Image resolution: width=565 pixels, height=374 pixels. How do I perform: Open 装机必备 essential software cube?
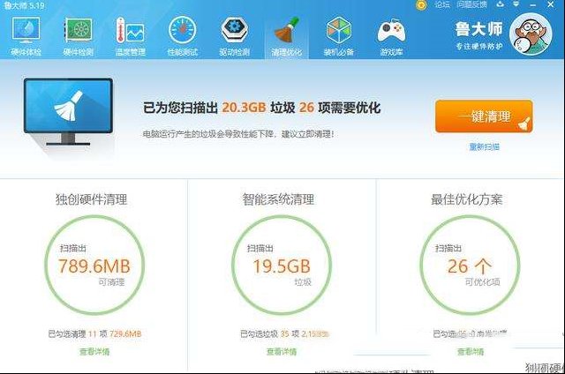pos(339,36)
